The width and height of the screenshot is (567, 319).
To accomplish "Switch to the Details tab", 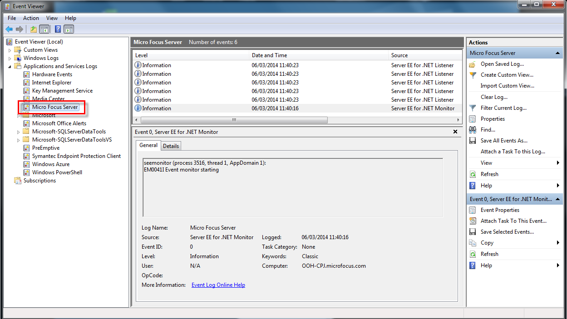I will coord(171,146).
